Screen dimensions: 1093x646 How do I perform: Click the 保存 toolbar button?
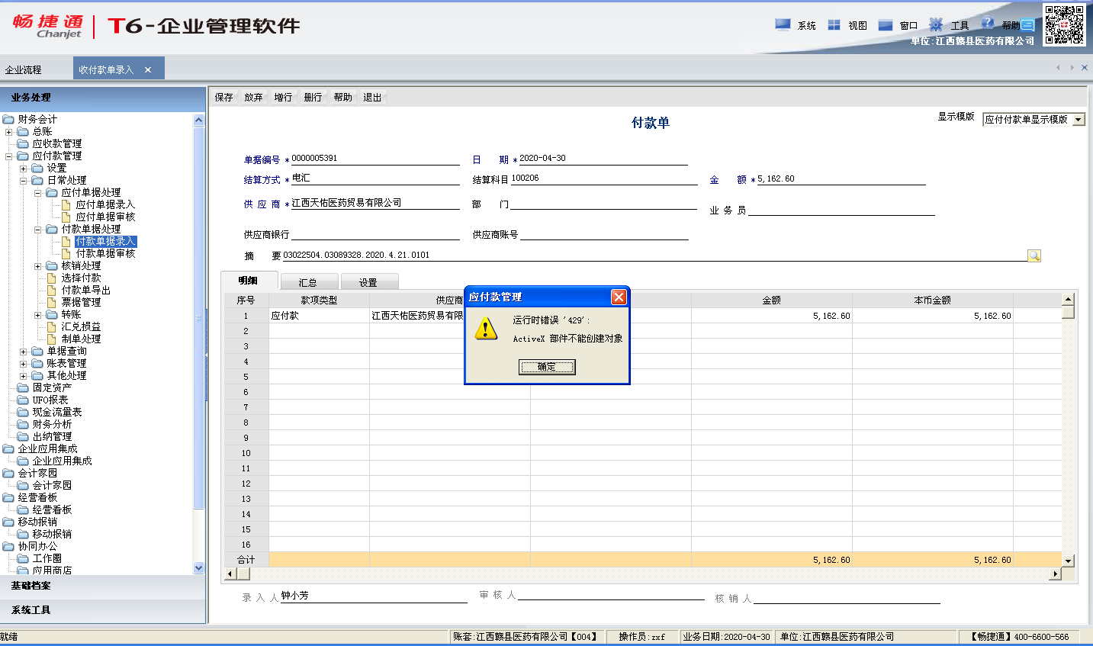[x=224, y=97]
